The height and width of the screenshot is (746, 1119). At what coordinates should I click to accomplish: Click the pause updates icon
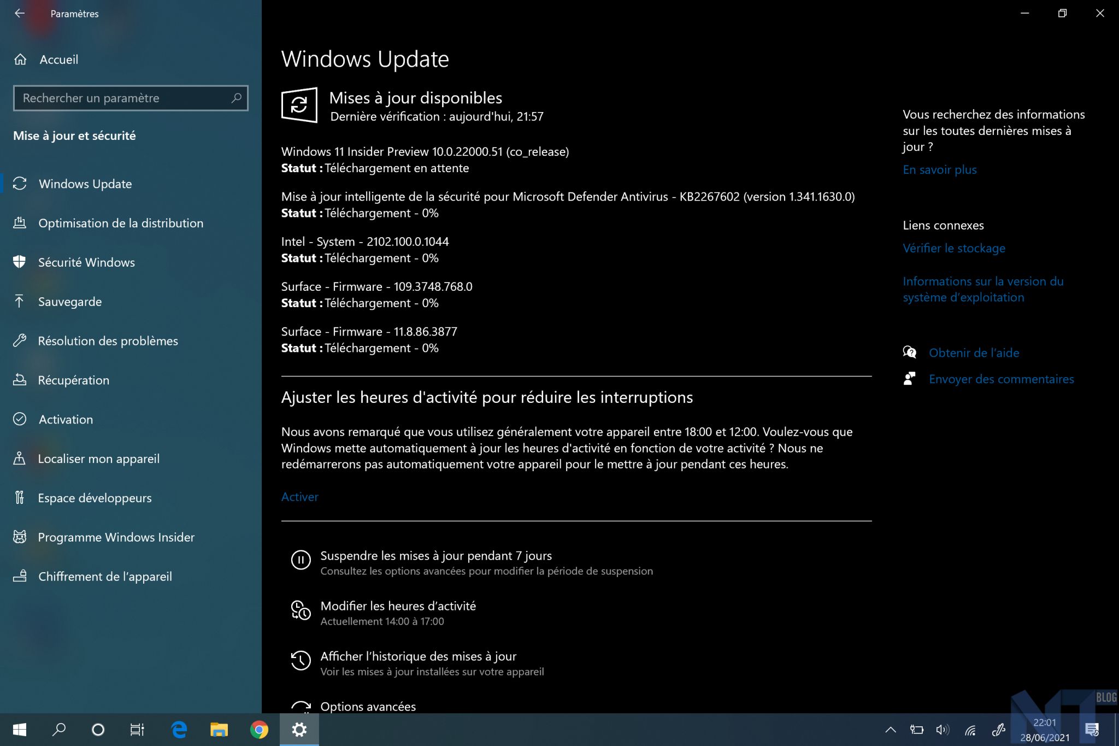coord(301,560)
